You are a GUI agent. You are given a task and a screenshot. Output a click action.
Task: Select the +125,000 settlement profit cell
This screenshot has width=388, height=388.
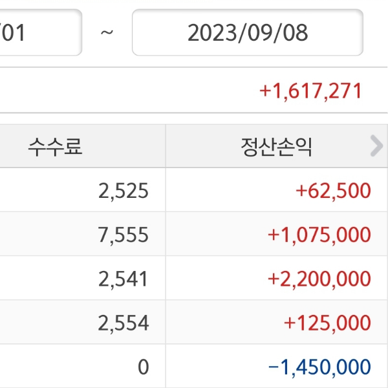point(328,323)
